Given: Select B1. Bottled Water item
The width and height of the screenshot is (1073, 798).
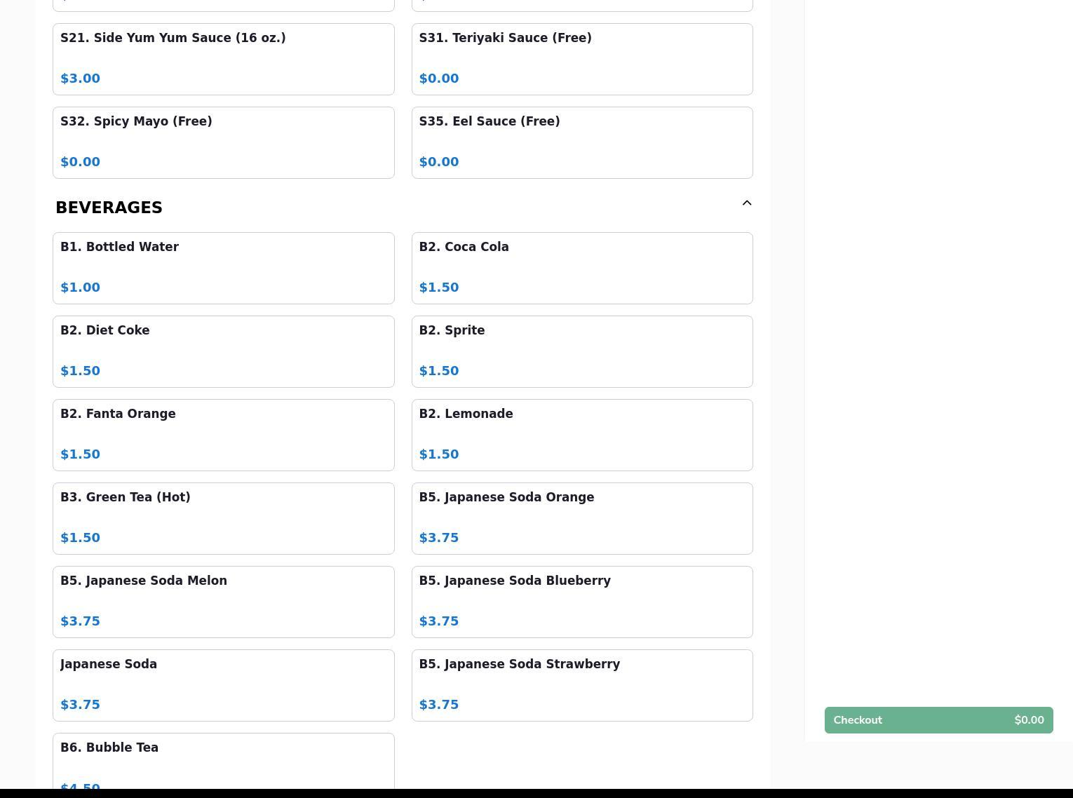Looking at the screenshot, I should click(223, 268).
